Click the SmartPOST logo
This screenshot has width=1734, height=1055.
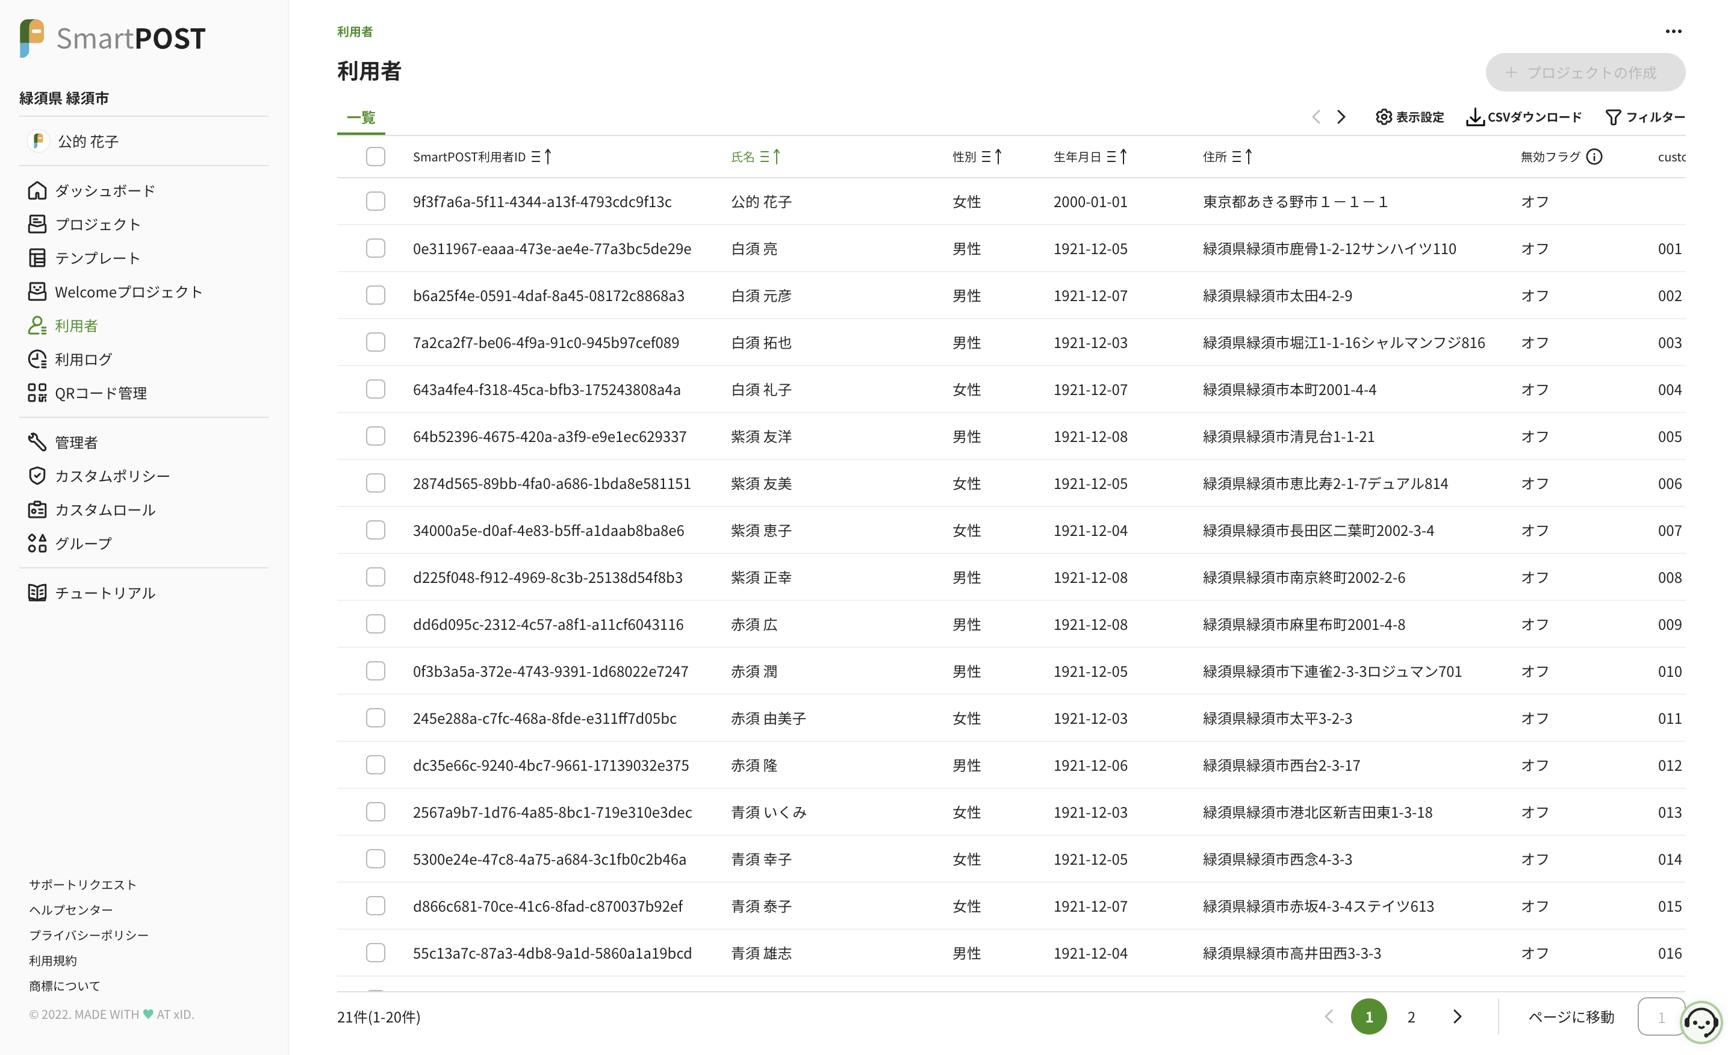[x=113, y=38]
